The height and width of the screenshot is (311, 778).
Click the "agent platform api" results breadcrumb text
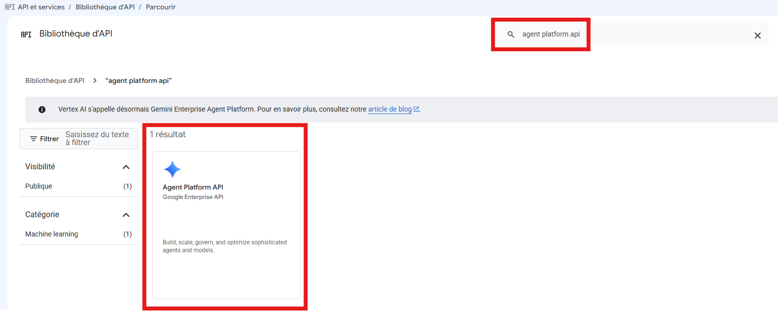(138, 80)
